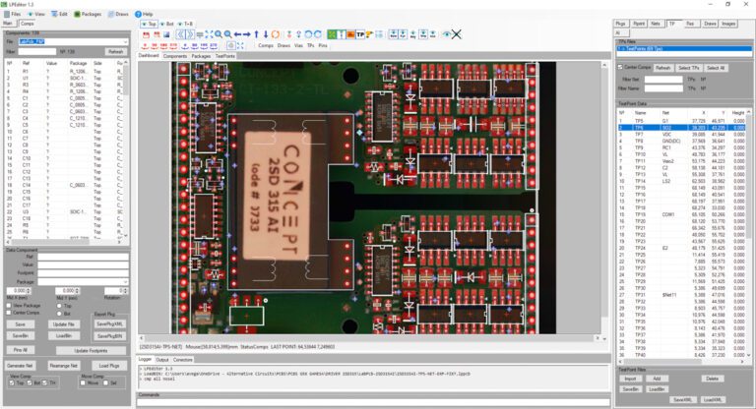Click the black X cross toolbar icon
The height and width of the screenshot is (409, 756).
(x=456, y=34)
